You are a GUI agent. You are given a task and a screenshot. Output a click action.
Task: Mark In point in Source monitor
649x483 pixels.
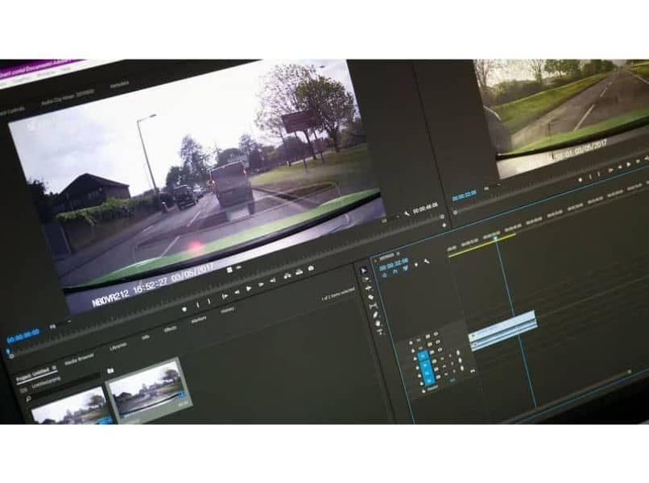[x=198, y=304]
